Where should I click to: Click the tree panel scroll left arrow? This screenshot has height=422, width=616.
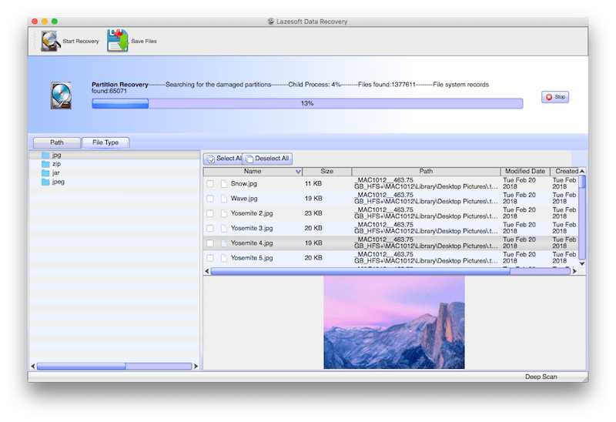[33, 367]
